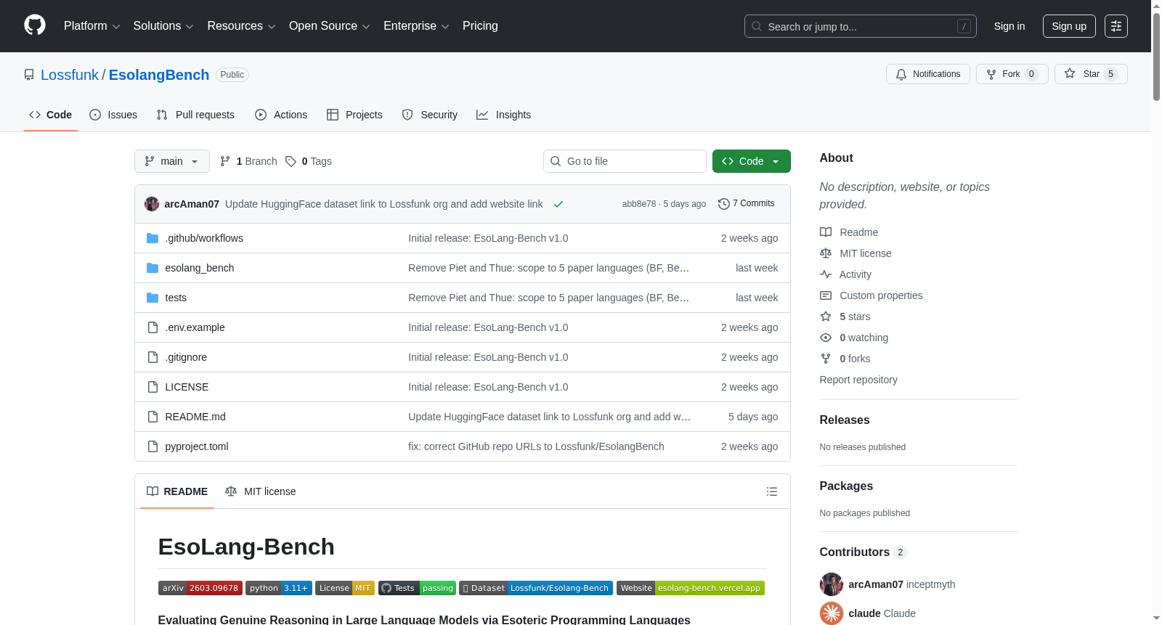Open the .gitignore file
The height and width of the screenshot is (625, 1162).
pyautogui.click(x=186, y=357)
